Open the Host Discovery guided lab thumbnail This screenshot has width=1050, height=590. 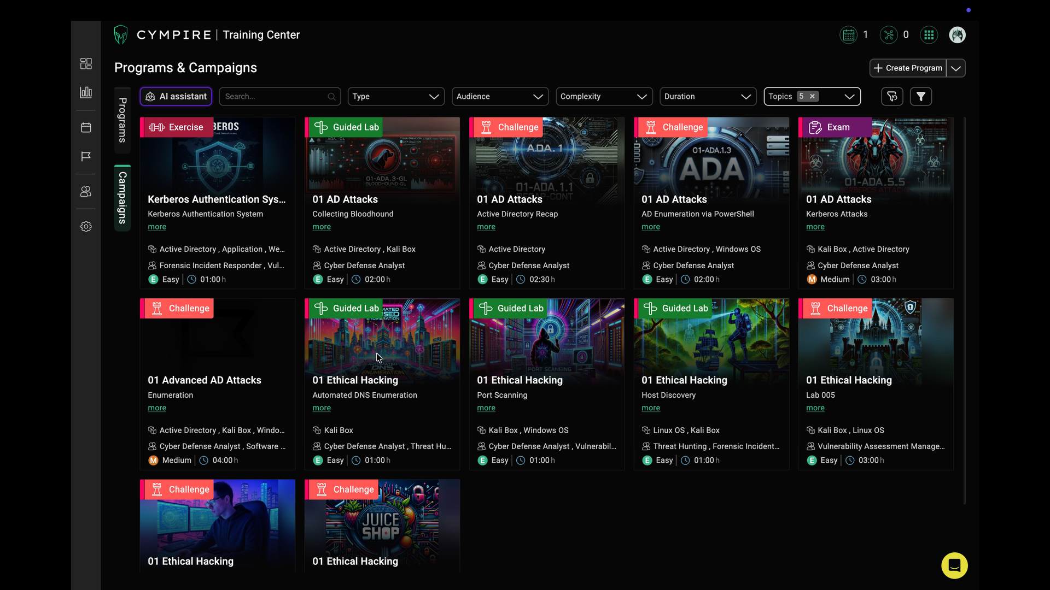[711, 335]
